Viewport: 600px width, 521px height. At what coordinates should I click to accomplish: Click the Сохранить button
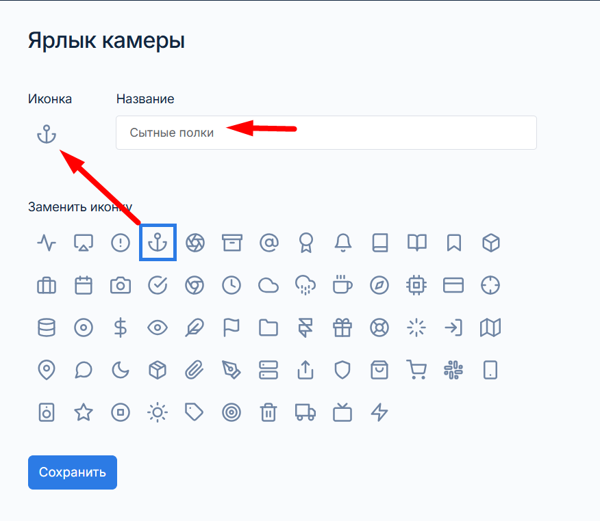coord(73,472)
